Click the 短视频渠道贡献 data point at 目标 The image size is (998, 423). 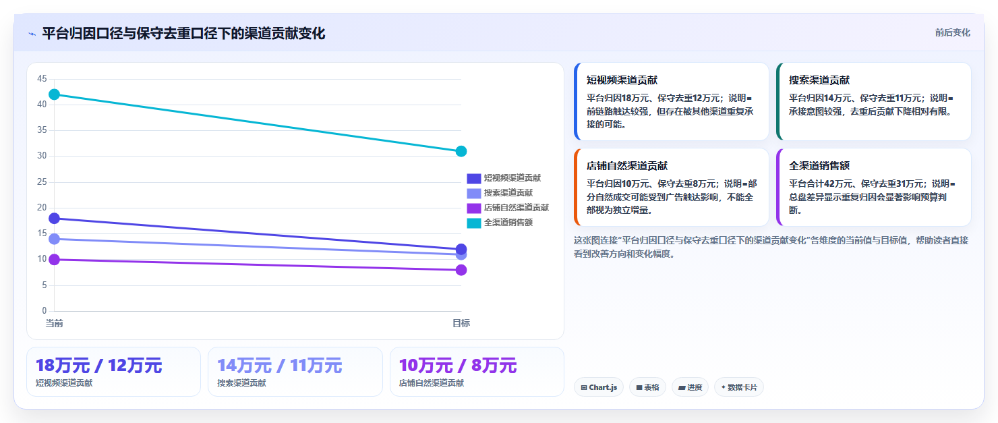(461, 249)
